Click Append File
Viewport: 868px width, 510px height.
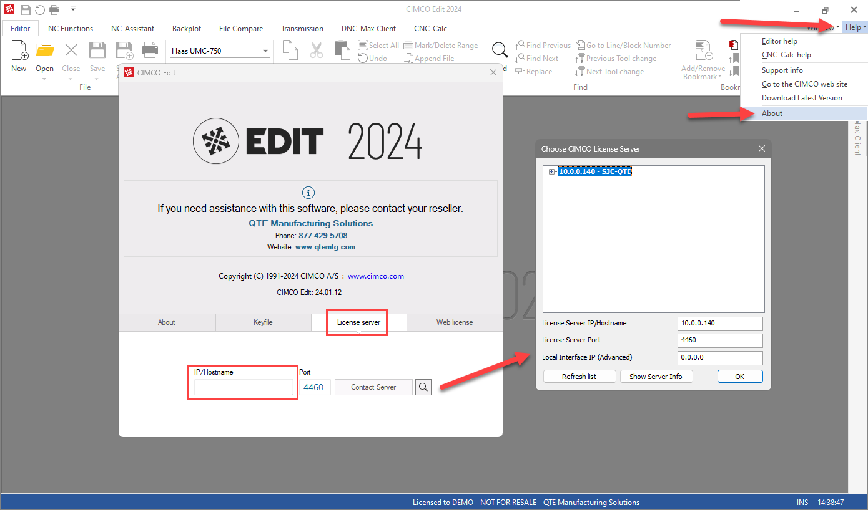pos(430,59)
